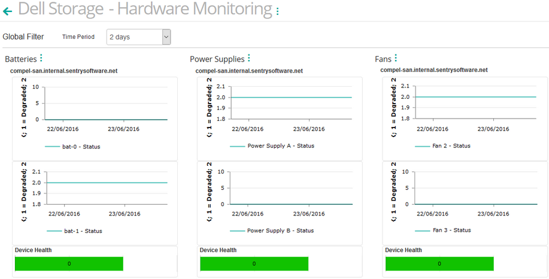549x279 pixels.
Task: Click 23/06/2016 on the Fan 3 chart axis
Action: 493,214
